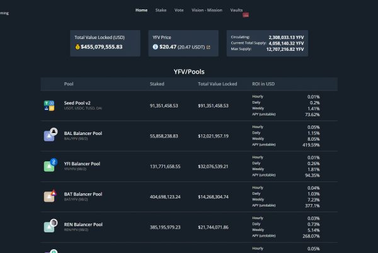Viewport: 378px width, 253px height.
Task: Open REN Balancer Pool name
Action: click(x=83, y=224)
